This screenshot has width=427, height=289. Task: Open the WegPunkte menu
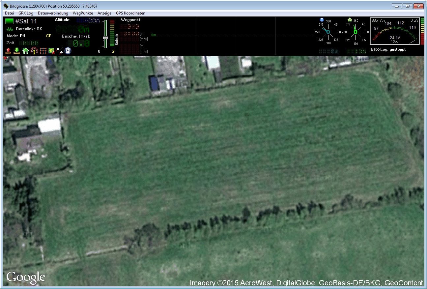[83, 13]
